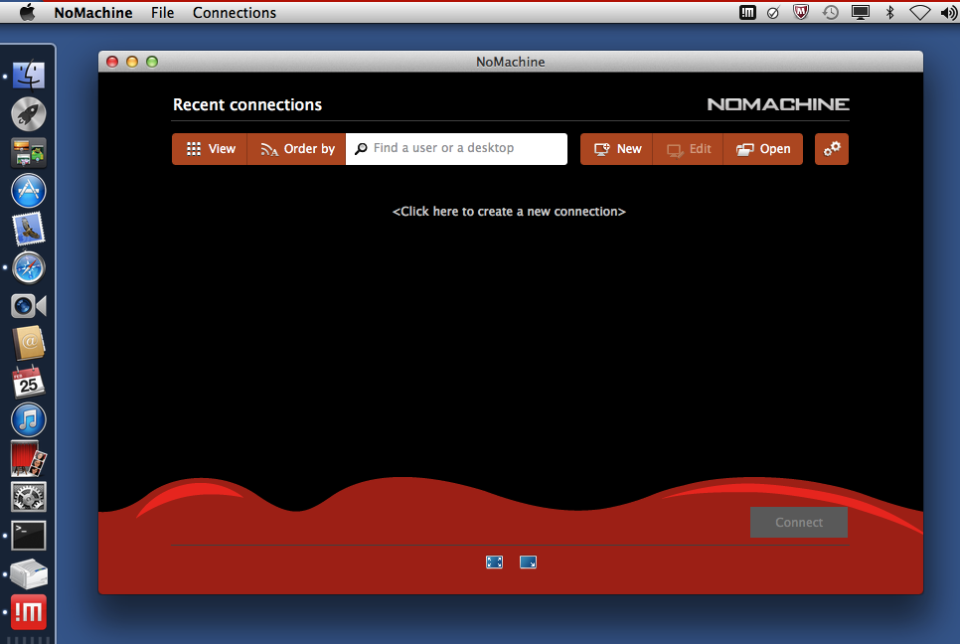Click the resize-to-window icon at bottom
960x644 pixels.
click(528, 562)
